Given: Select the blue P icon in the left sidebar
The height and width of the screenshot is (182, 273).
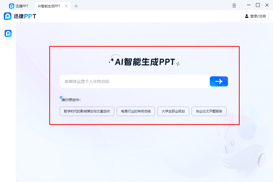Looking at the screenshot, I should [x=8, y=33].
